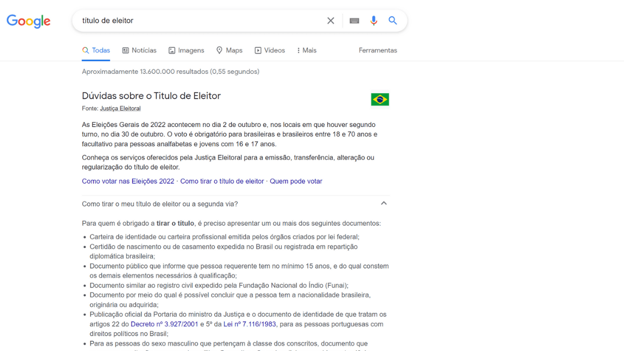Clear the search box with X icon
Viewport: 624px width, 351px height.
click(x=331, y=21)
